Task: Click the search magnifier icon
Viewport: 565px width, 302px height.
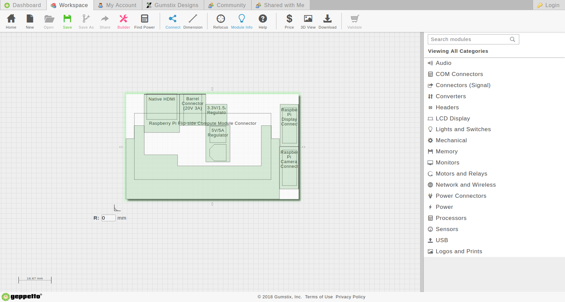Action: coord(513,39)
